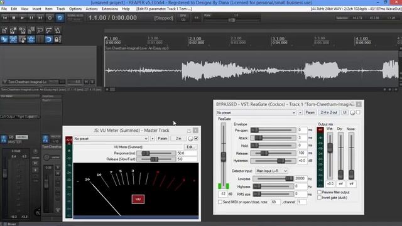This screenshot has width=402, height=226.
Task: Adjust ReaGate Attack slider
Action: point(273,138)
